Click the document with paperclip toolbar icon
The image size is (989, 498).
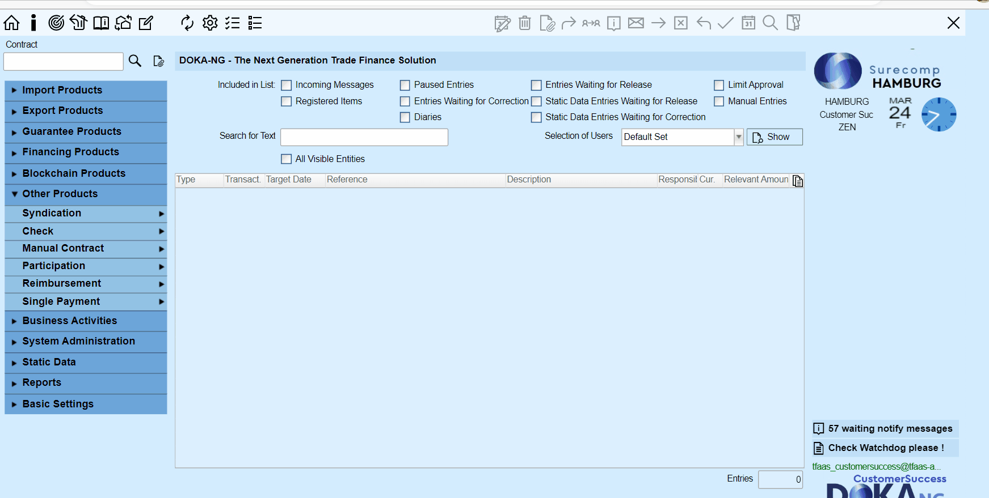tap(547, 23)
